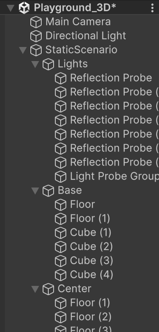
Task: Collapse the Playground_3D scene hierarchy
Action: point(11,8)
